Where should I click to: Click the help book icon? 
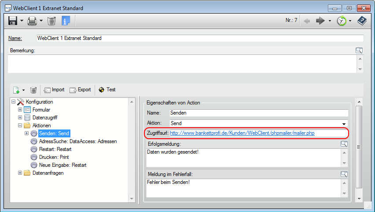pyautogui.click(x=361, y=21)
